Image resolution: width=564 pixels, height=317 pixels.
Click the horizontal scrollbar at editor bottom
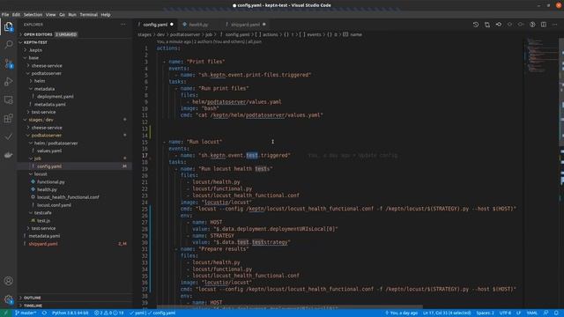pos(290,307)
